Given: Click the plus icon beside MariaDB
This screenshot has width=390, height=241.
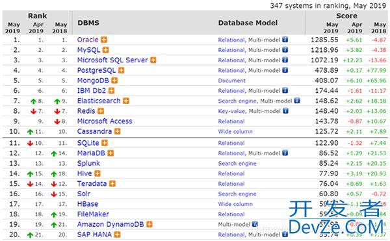Looking at the screenshot, I should point(110,153).
